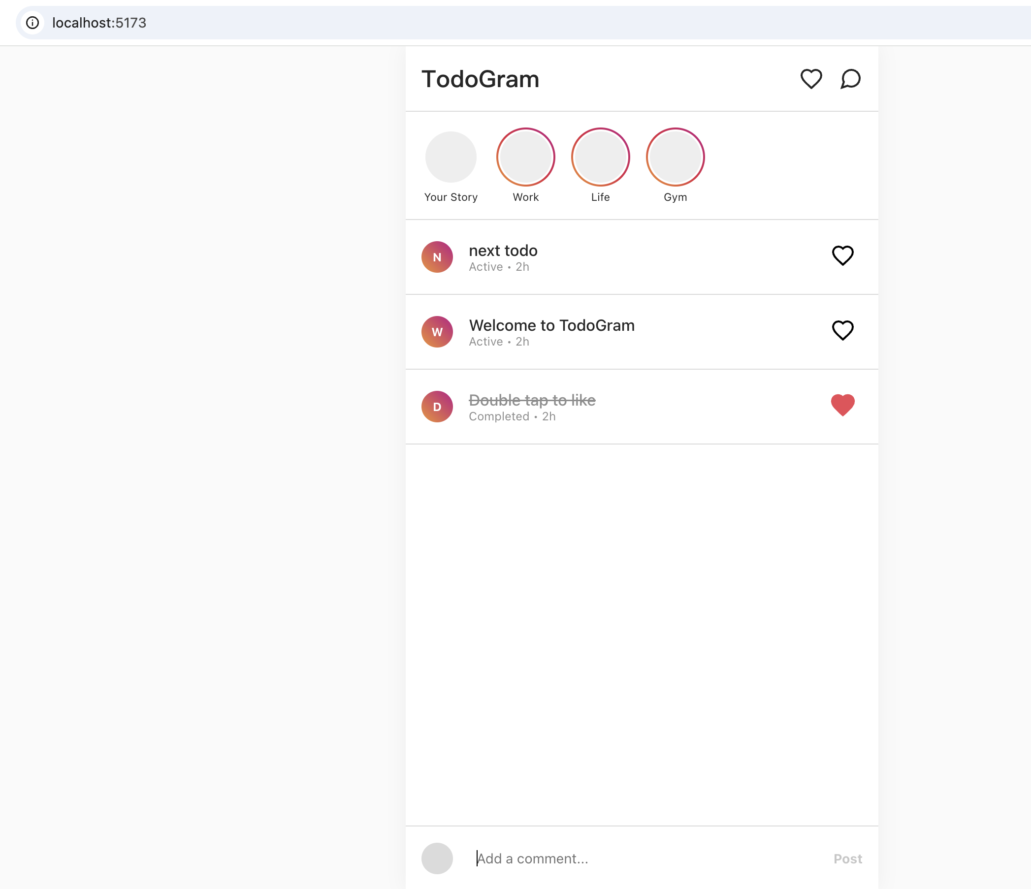The width and height of the screenshot is (1031, 889).
Task: Click the struck-through Double tap to like text
Action: [532, 400]
